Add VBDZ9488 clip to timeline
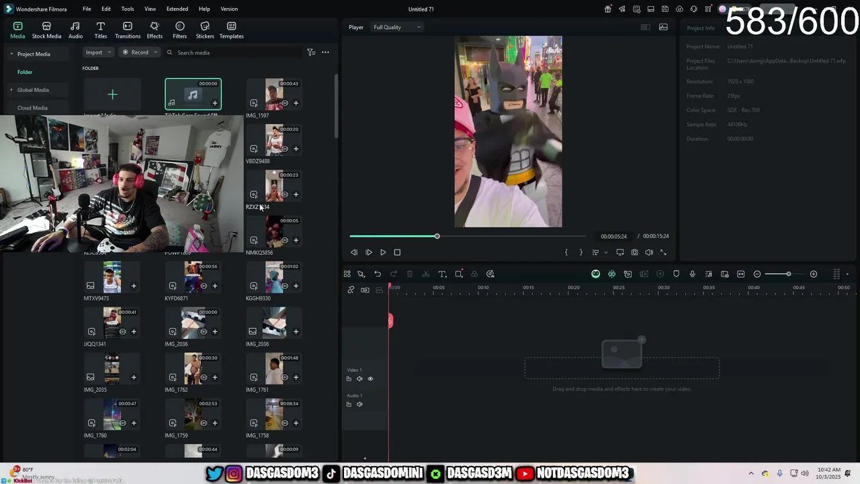Viewport: 860px width, 484px height. 296,149
